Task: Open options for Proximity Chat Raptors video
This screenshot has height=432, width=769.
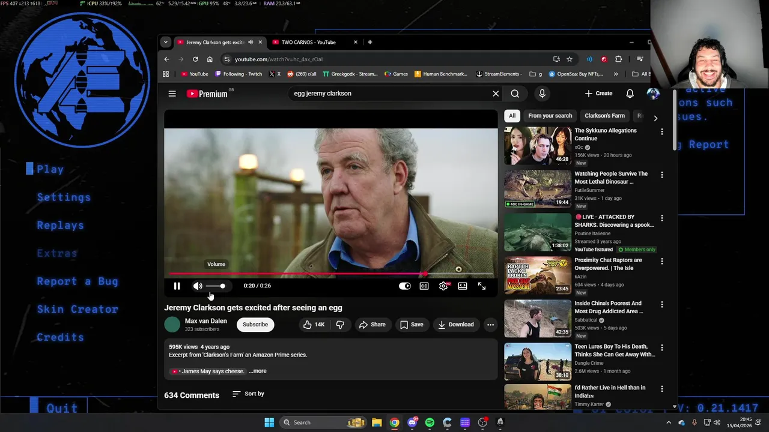Action: coord(662,261)
